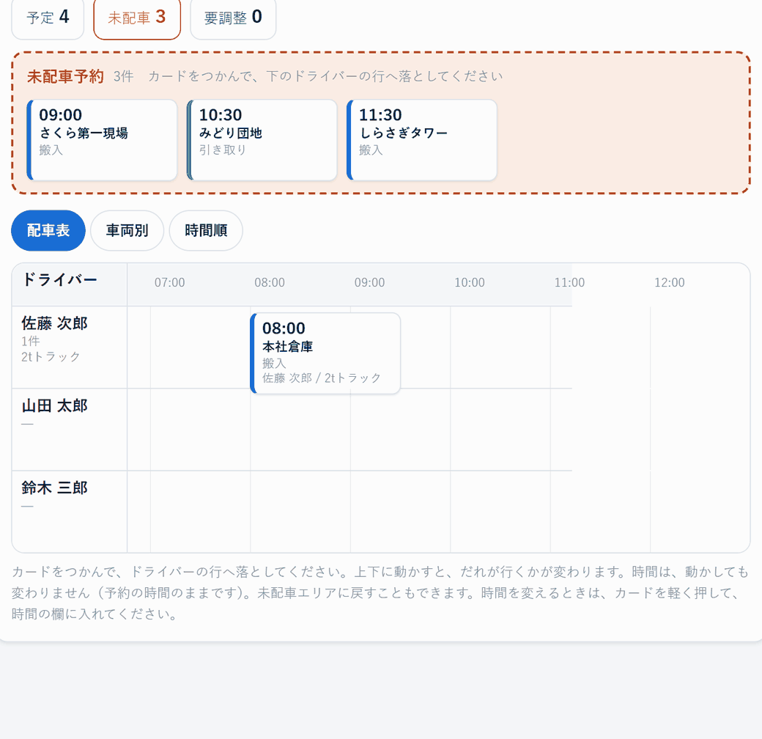Click the 08:00 time header
This screenshot has height=739, width=762.
[270, 282]
